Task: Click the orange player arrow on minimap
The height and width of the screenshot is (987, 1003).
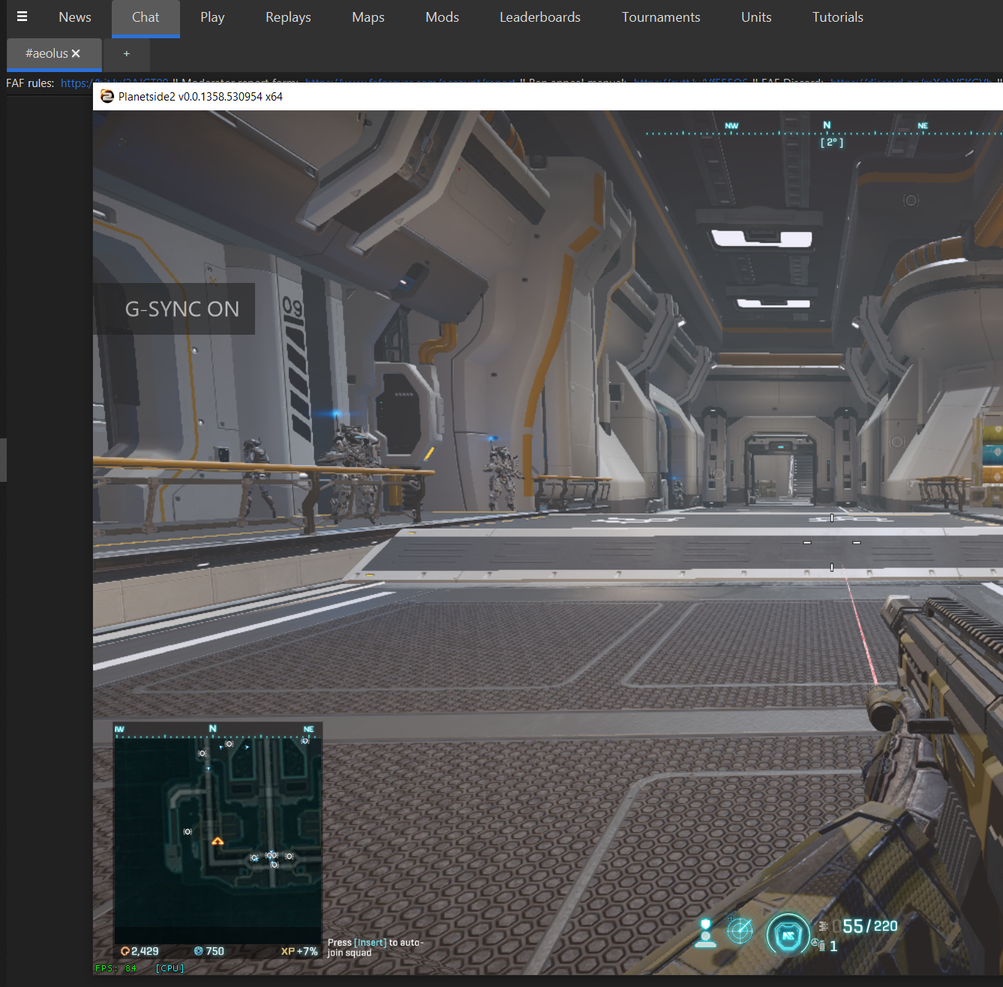Action: pyautogui.click(x=218, y=841)
